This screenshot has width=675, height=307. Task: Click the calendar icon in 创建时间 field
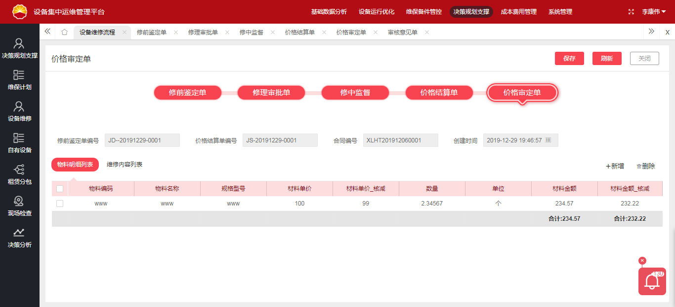pos(548,140)
